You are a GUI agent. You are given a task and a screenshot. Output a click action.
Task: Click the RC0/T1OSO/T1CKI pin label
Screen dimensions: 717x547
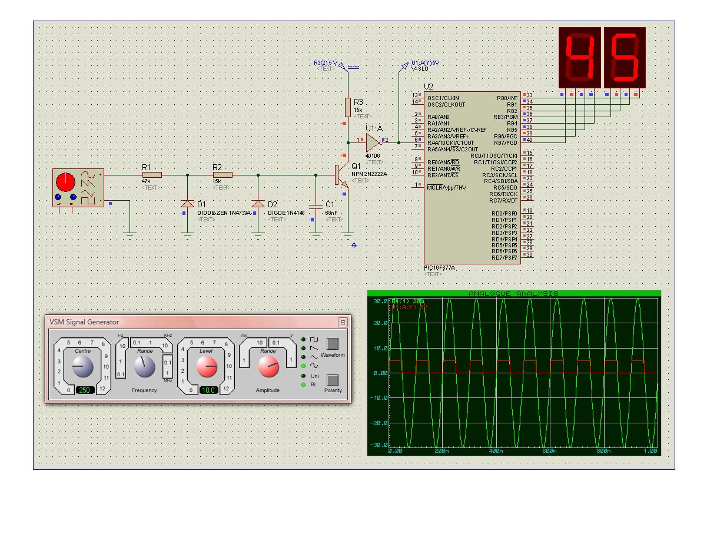coord(494,155)
